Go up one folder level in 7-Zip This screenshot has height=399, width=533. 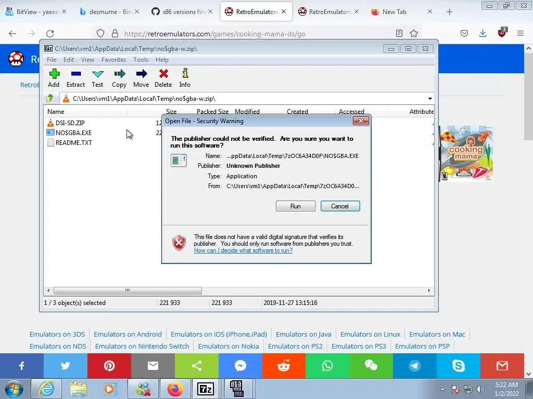tap(50, 98)
